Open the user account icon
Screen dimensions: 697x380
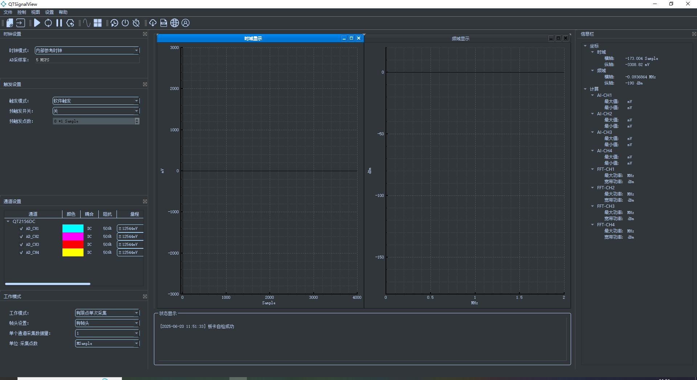(x=186, y=23)
